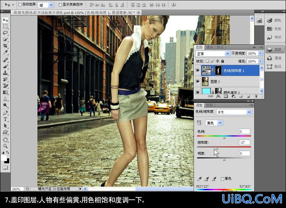Toggle Quick Mask mode in the toolbox
286x208 pixels.
coord(5,167)
